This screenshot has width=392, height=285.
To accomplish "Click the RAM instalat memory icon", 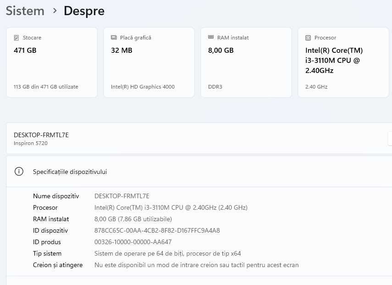I will point(211,37).
